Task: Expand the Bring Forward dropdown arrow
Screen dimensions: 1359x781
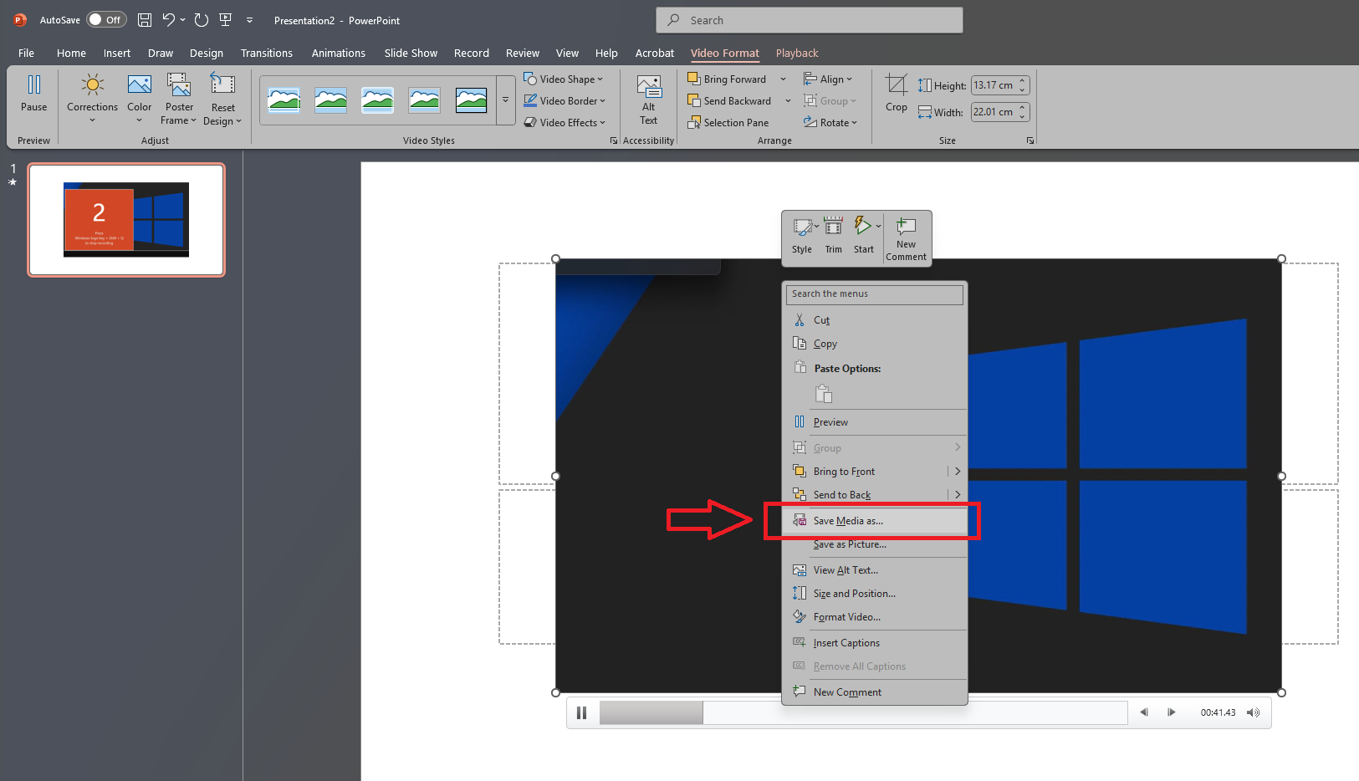Action: (783, 79)
